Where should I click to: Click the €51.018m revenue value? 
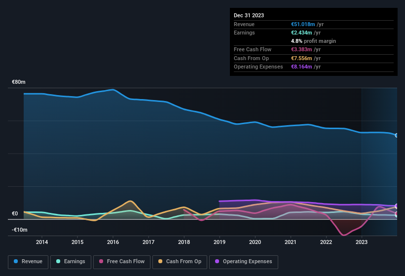pos(303,24)
